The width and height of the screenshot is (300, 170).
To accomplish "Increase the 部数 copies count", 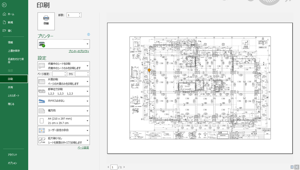I will coord(80,14).
